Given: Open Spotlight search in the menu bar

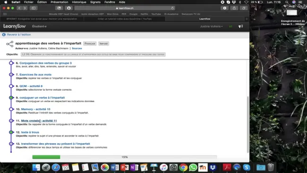Looking at the screenshot, I should (287, 2).
